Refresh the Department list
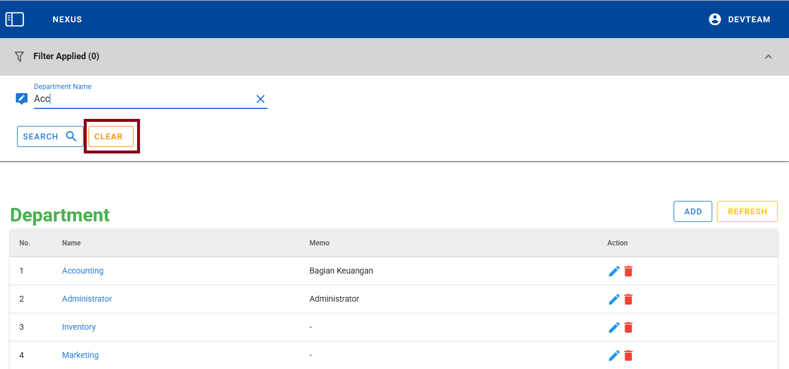789x369 pixels. (747, 211)
